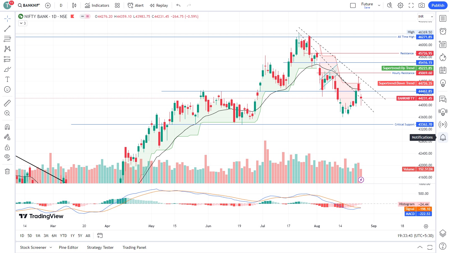Open the economic calendar panel
This screenshot has width=449, height=253.
click(x=443, y=70)
